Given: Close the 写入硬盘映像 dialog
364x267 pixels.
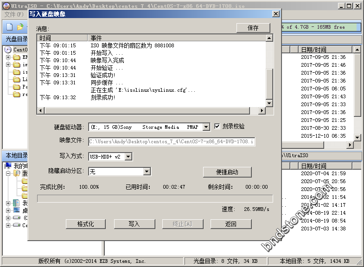Looking at the screenshot, I should click(x=275, y=14).
